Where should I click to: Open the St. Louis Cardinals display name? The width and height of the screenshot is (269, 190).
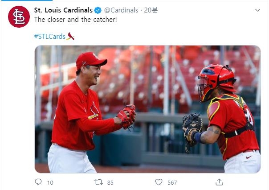pyautogui.click(x=63, y=10)
